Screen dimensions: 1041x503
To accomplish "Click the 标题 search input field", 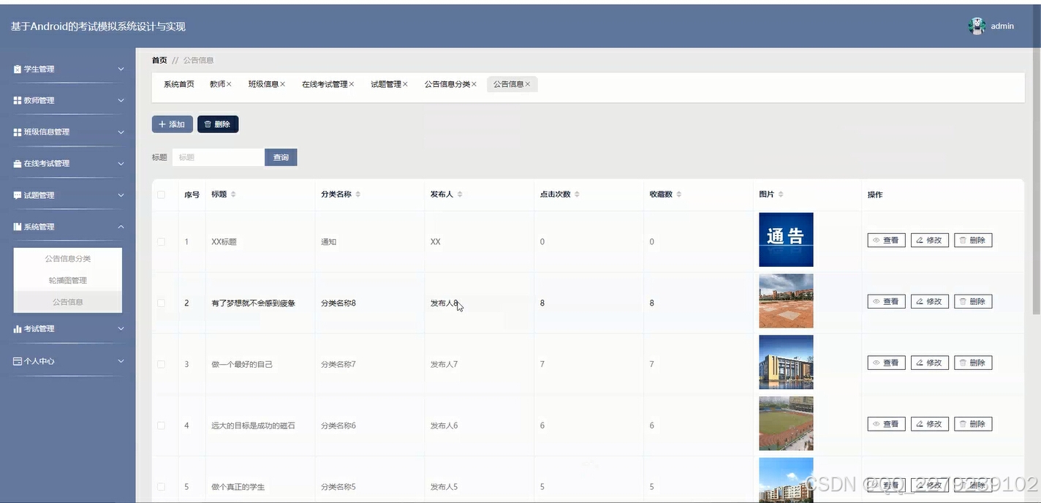I will (x=218, y=156).
